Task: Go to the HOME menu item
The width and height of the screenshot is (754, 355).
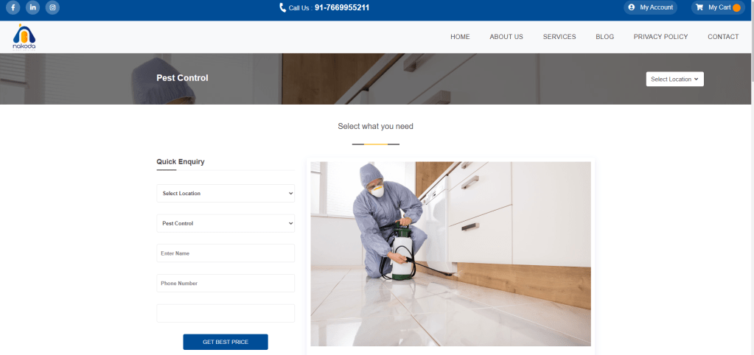Action: pos(460,37)
